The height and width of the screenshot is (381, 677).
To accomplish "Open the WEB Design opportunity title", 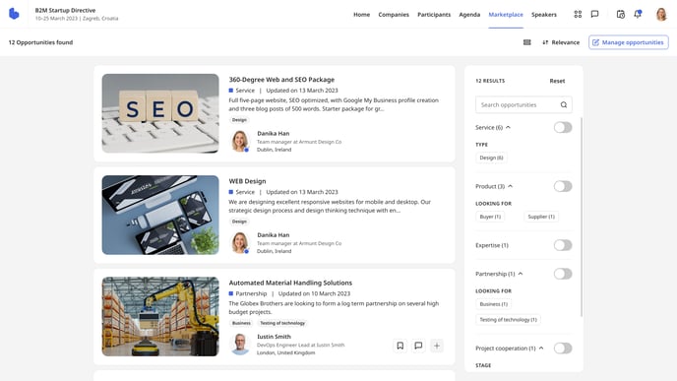I will click(x=247, y=181).
